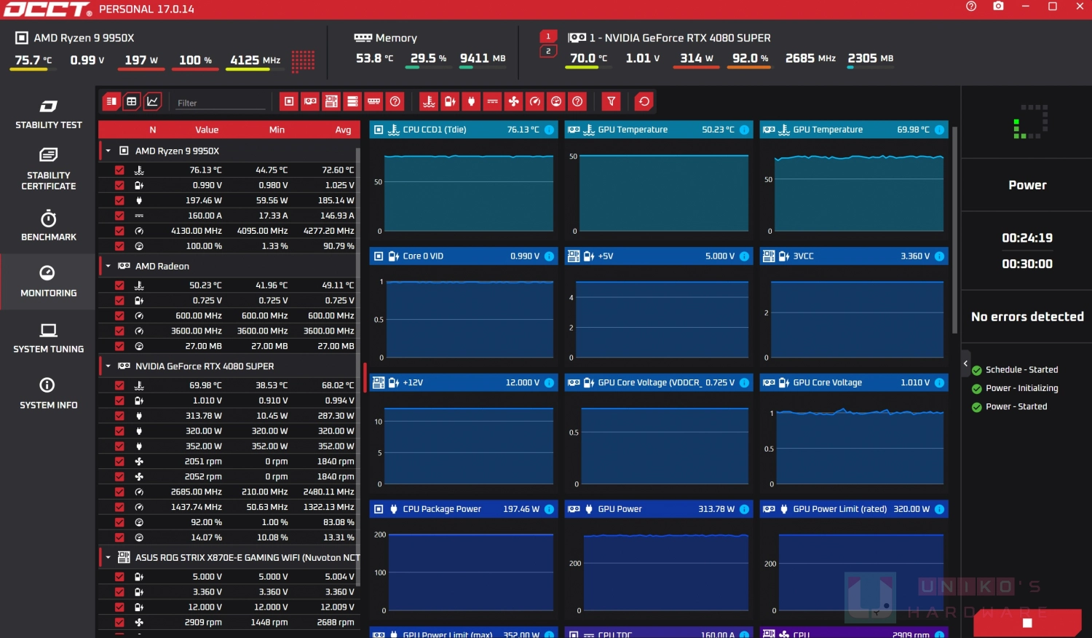Toggle the GPU device filter icon
The image size is (1092, 638).
[x=310, y=101]
